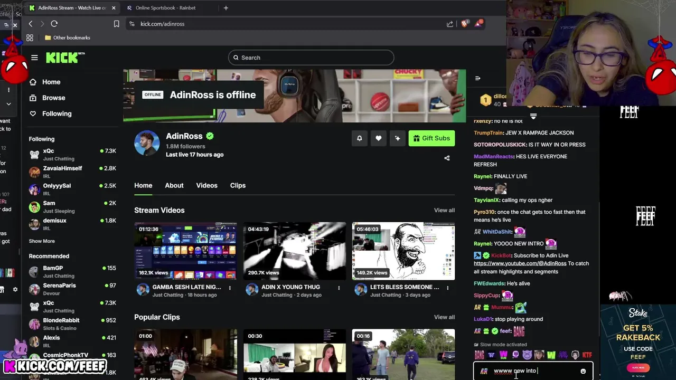676x380 pixels.
Task: Open options menu for GAMBA SESH video
Action: (230, 288)
